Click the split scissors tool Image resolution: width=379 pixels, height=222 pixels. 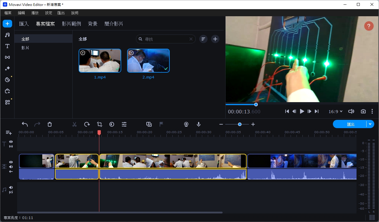74,124
